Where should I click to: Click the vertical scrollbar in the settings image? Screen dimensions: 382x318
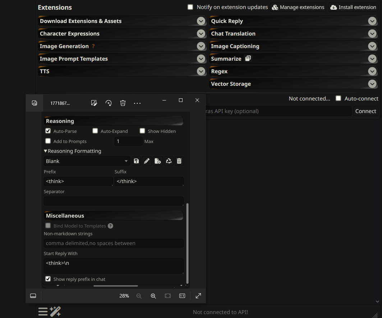(x=187, y=243)
